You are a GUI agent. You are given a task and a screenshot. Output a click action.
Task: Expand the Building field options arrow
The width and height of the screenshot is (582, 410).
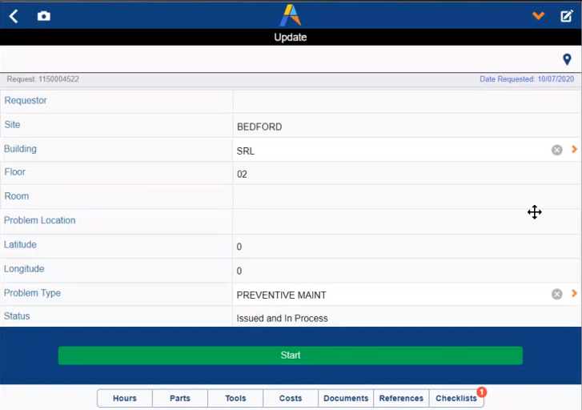tap(574, 150)
